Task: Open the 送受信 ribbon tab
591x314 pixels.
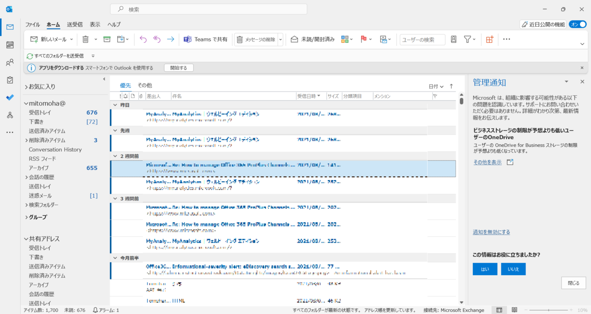Action: tap(75, 25)
